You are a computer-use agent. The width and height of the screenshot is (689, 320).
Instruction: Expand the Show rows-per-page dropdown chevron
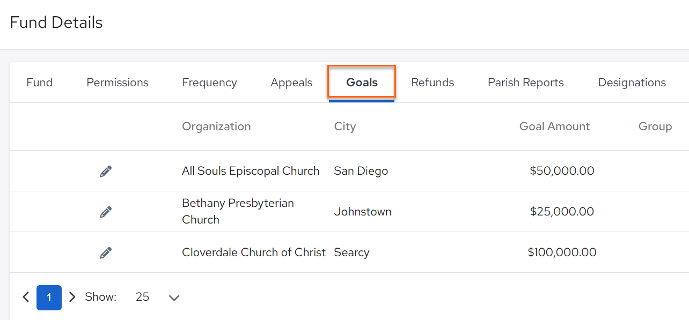(x=174, y=297)
